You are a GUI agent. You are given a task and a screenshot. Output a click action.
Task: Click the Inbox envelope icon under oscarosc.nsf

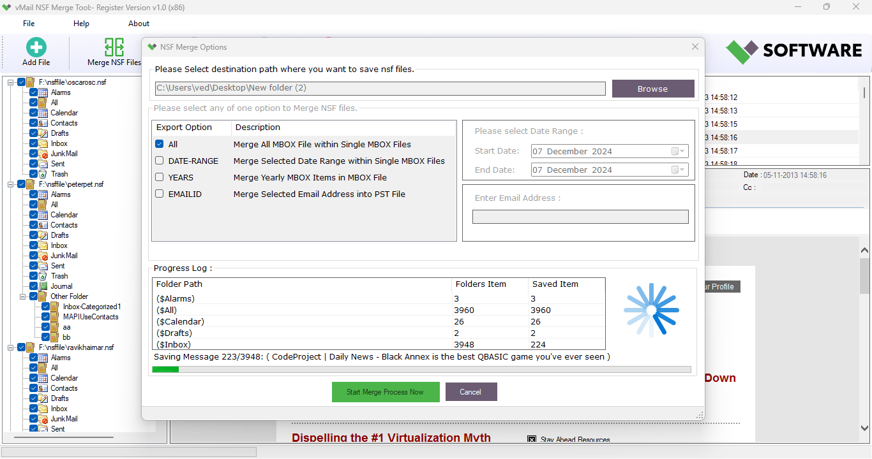coord(43,143)
